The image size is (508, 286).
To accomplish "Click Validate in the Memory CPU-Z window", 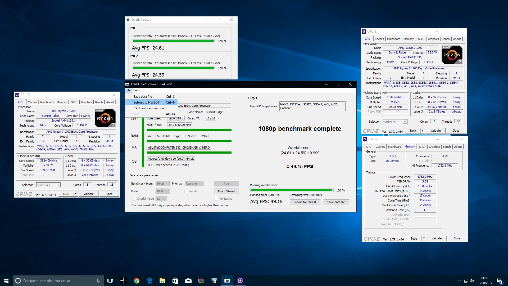I will [x=437, y=238].
